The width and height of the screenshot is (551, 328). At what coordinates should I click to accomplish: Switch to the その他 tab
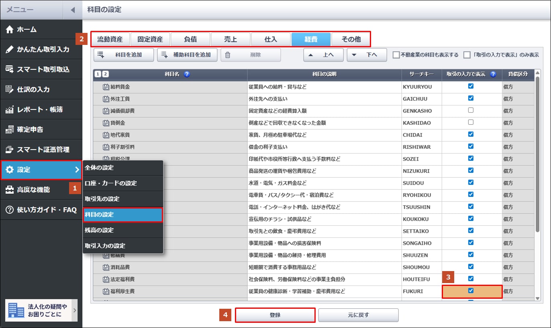point(351,39)
